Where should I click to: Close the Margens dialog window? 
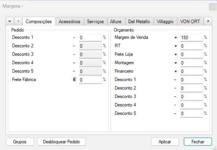[x=212, y=6]
